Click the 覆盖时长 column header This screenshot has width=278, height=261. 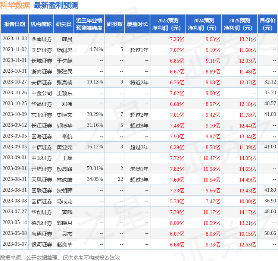coord(137,24)
